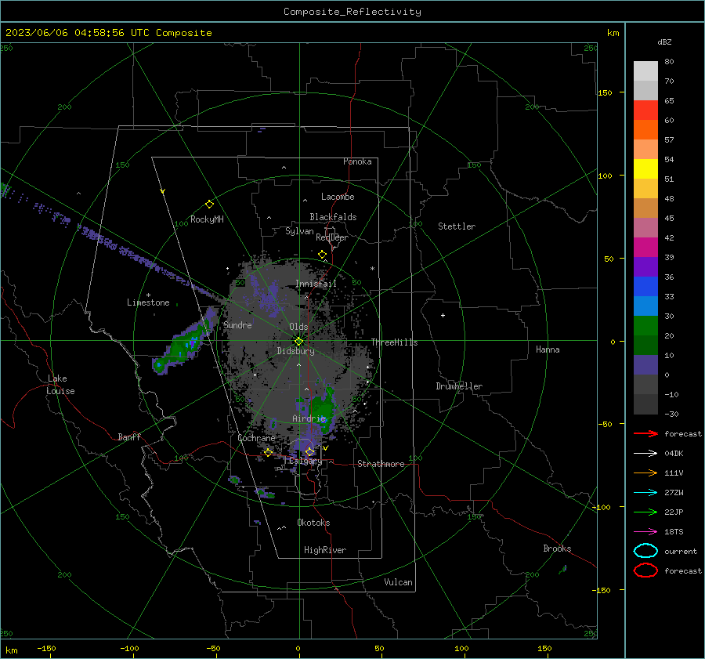Click the orange 111V arrow legend icon
This screenshot has width=705, height=659.
(645, 473)
